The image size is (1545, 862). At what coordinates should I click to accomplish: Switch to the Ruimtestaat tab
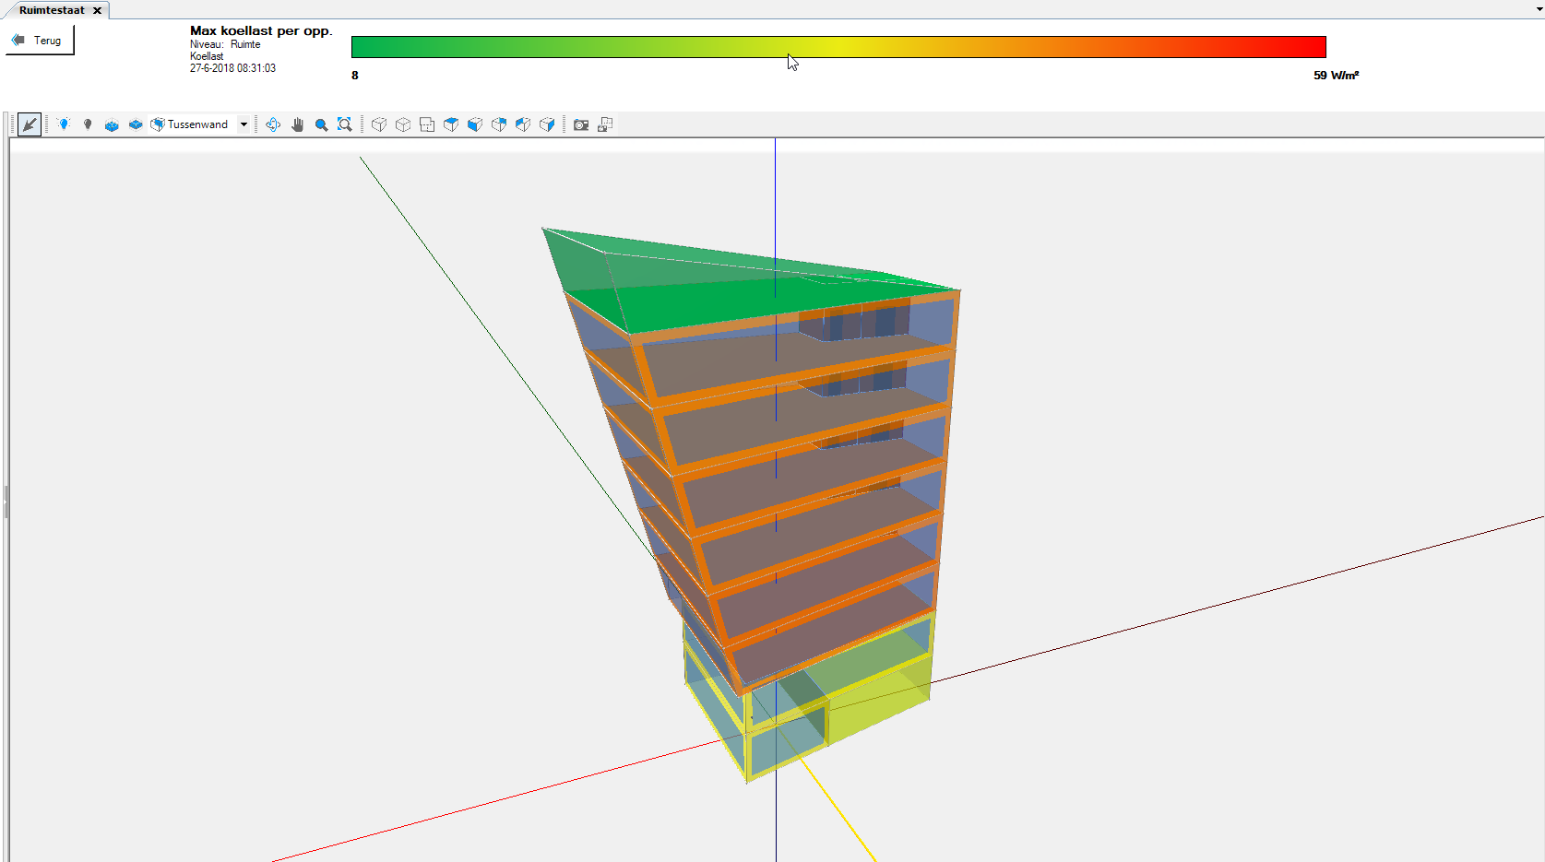click(52, 10)
